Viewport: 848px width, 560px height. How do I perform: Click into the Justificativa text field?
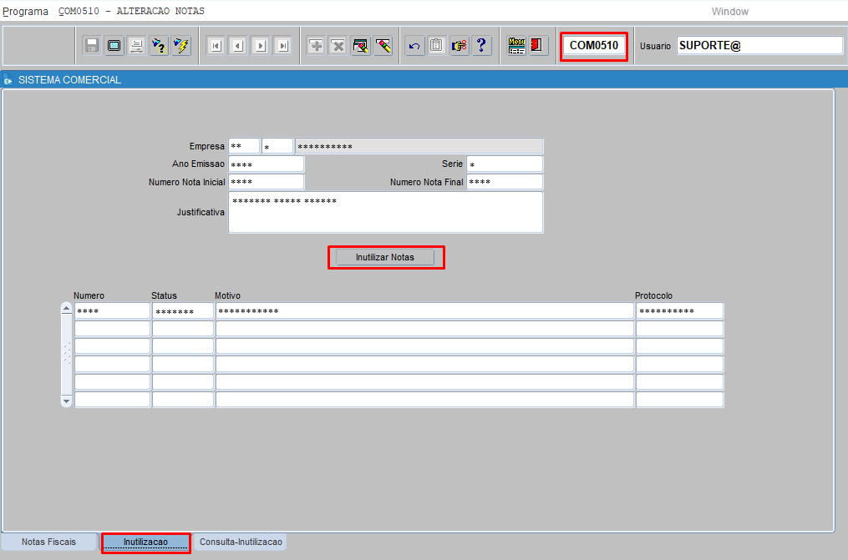click(385, 213)
